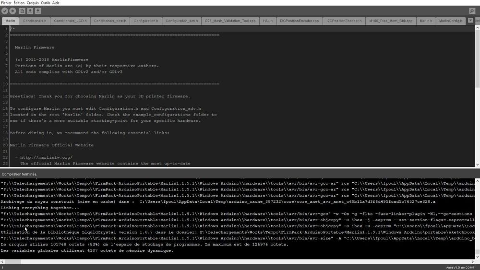Click 'Before diving in, we recommend' line
The width and height of the screenshot is (480, 270).
pos(89,133)
